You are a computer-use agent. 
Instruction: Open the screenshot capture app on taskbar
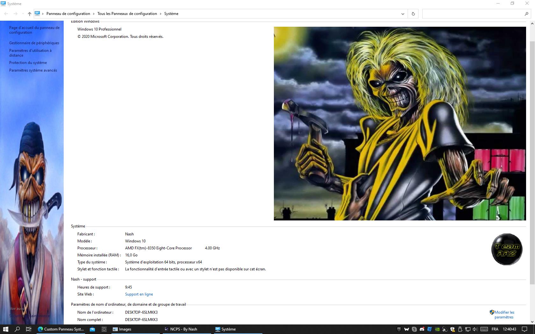pyautogui.click(x=104, y=329)
